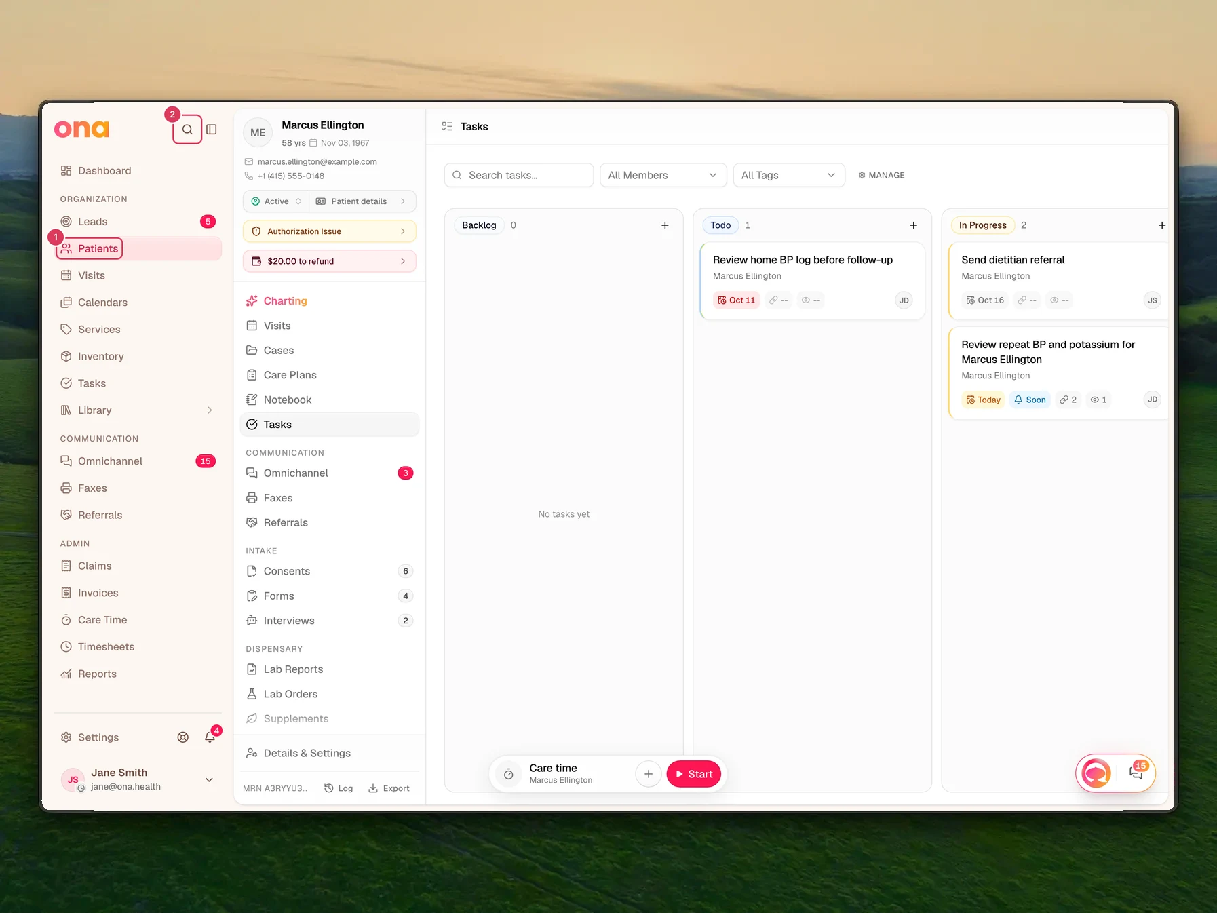Click the JD assignee avatar on BP log task

coord(904,300)
